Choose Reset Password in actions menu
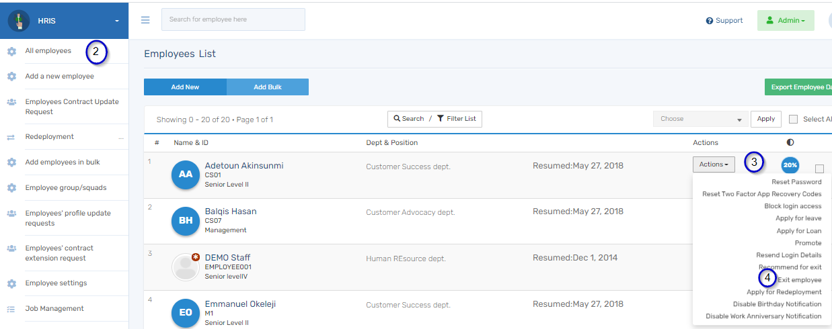Screen dimensions: 832x329 (x=796, y=182)
